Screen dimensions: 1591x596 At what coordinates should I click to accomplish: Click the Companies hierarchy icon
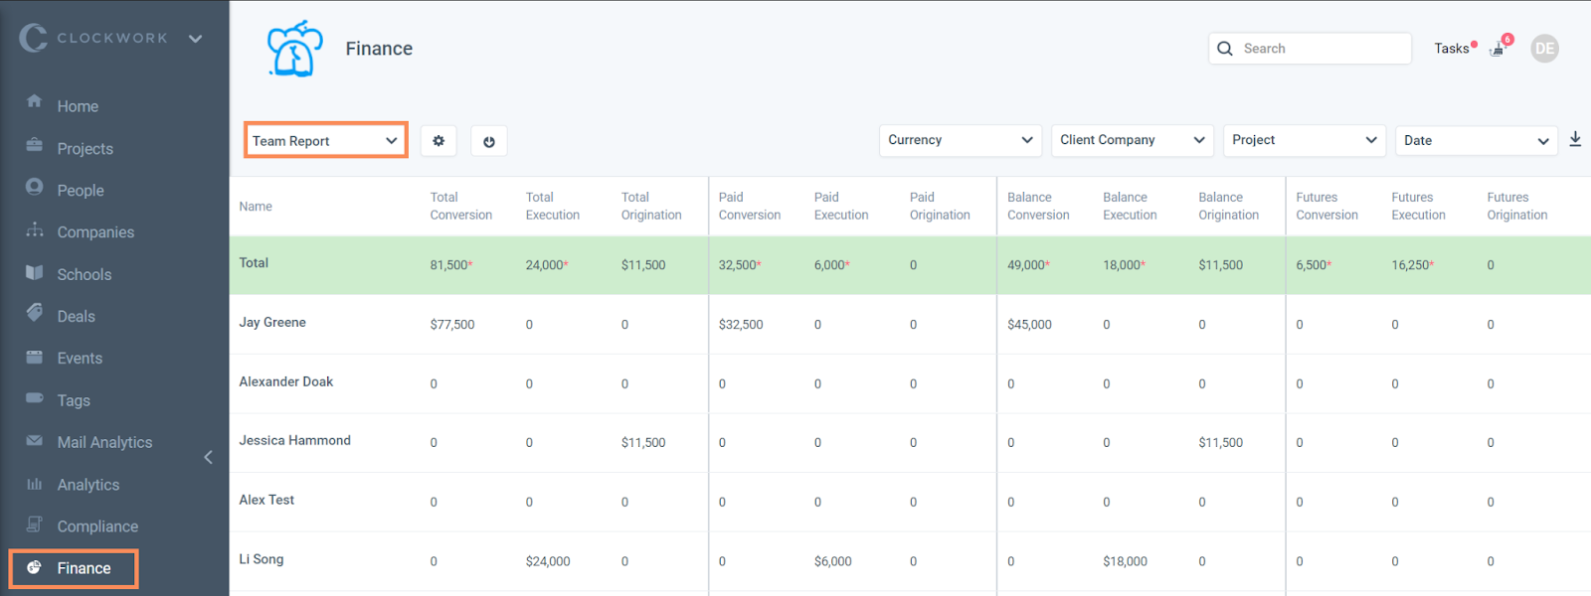(35, 229)
